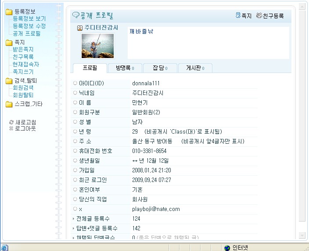This screenshot has width=309, height=251.
Task: Go to 받은쪽지 inbox link
Action: pos(23,50)
